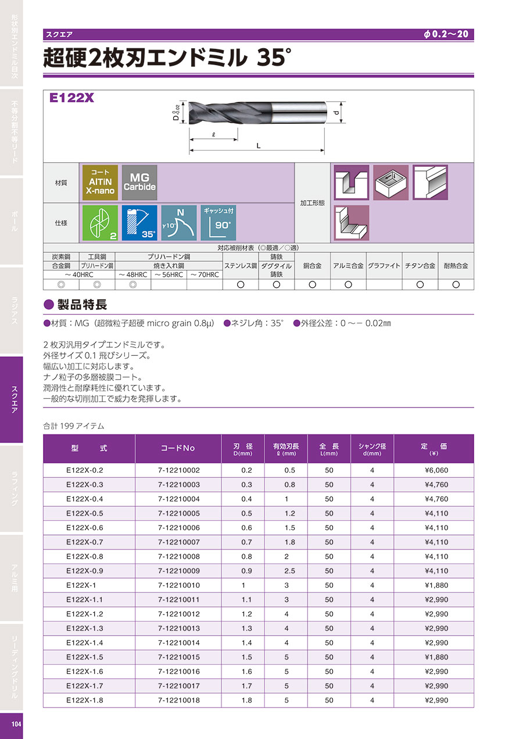The height and width of the screenshot is (739, 523).
Task: Click the 35° helix angle icon
Action: pyautogui.click(x=139, y=223)
